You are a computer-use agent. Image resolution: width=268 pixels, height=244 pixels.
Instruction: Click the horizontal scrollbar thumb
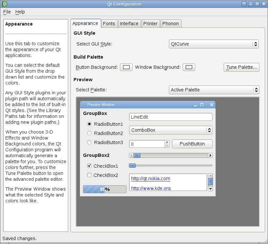(x=137, y=156)
